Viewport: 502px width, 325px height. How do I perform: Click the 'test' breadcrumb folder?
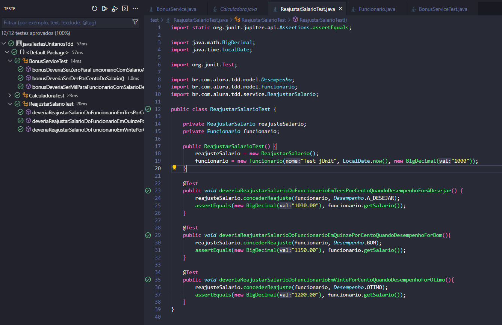[154, 20]
